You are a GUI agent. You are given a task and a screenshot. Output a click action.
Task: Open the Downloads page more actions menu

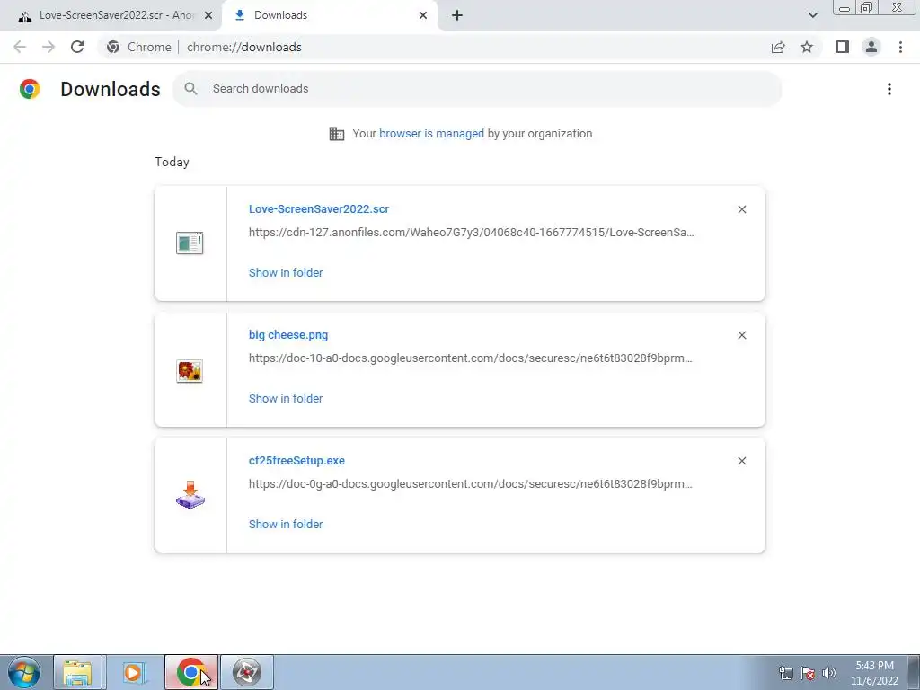click(x=889, y=89)
